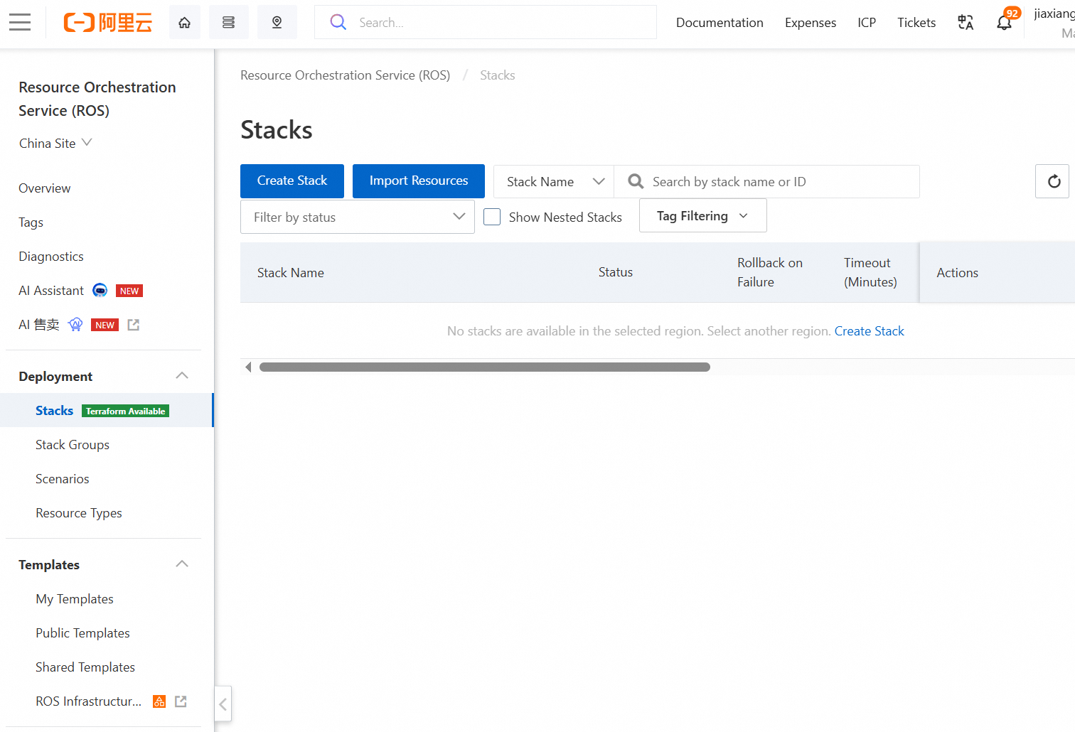The height and width of the screenshot is (732, 1075).
Task: Go to console home icon
Action: tap(185, 23)
